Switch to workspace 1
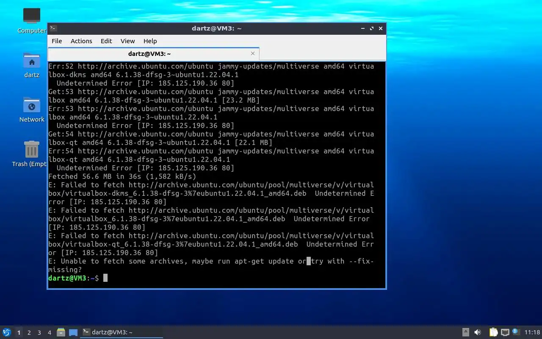This screenshot has height=339, width=542. pos(19,333)
